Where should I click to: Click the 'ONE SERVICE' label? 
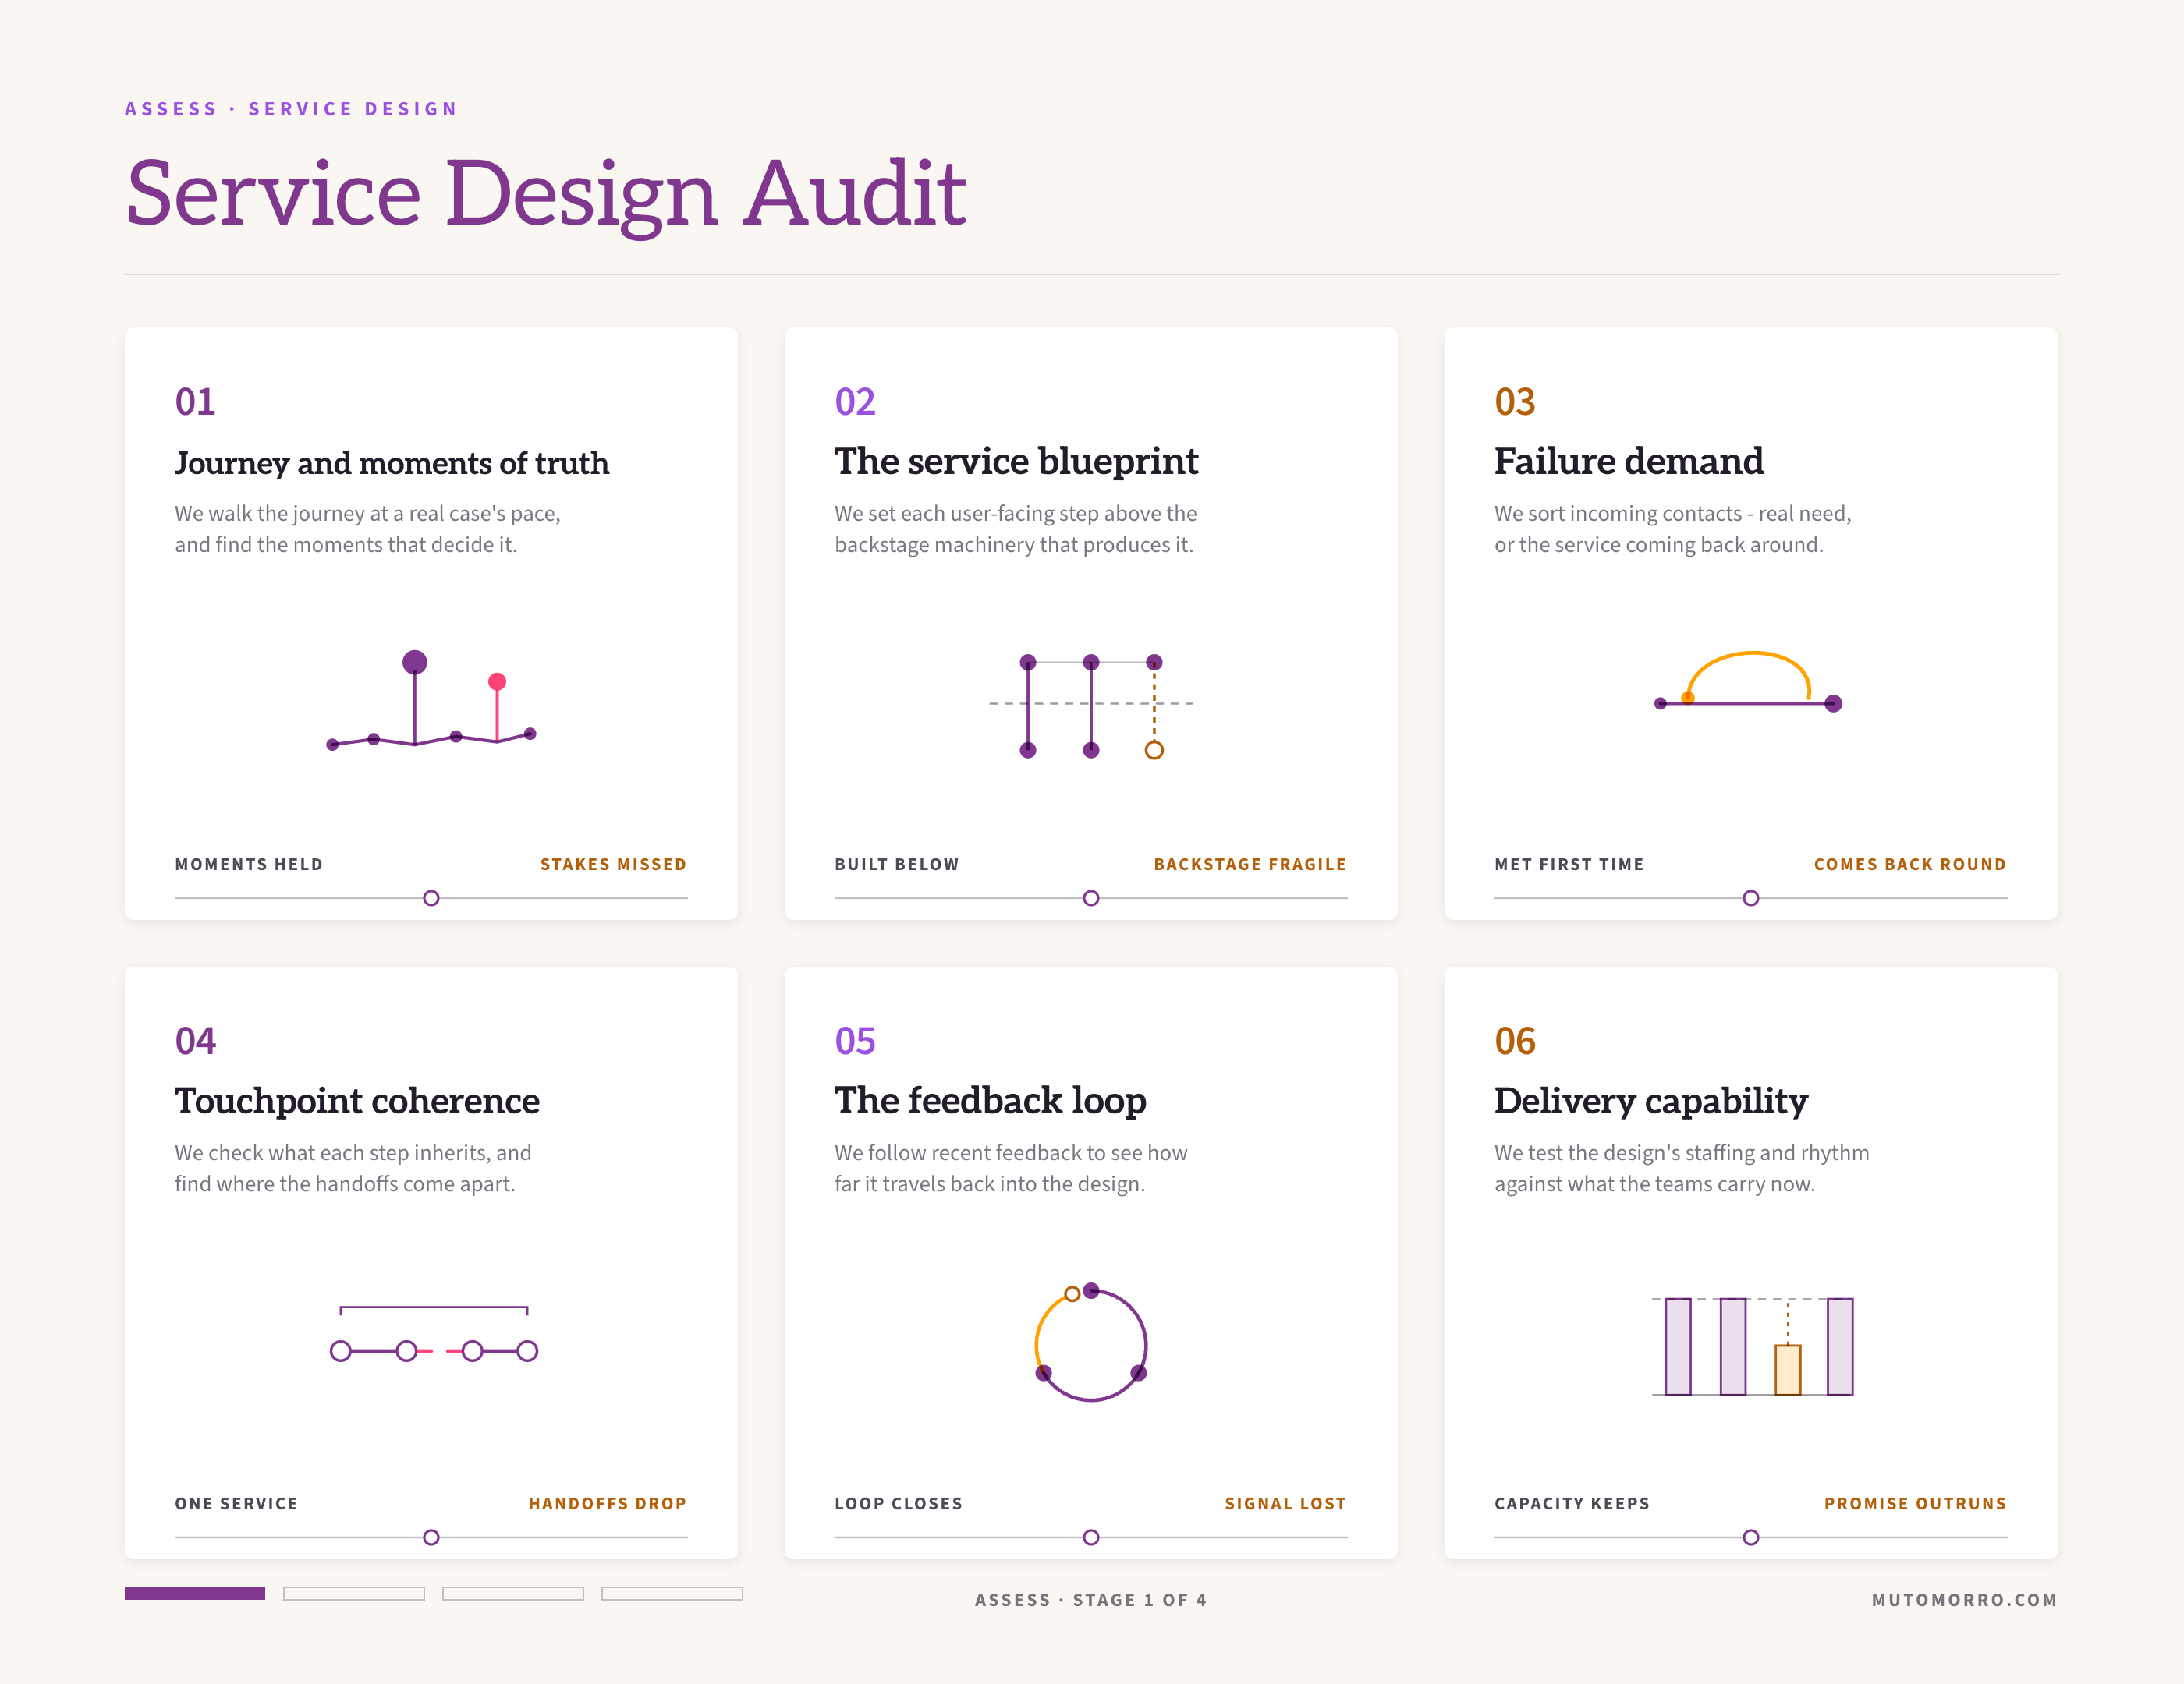point(236,1503)
